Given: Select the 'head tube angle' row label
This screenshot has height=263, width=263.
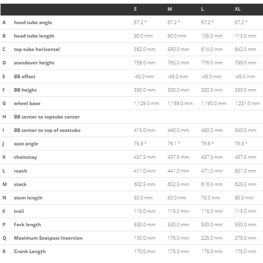Looking at the screenshot, I should tap(33, 22).
